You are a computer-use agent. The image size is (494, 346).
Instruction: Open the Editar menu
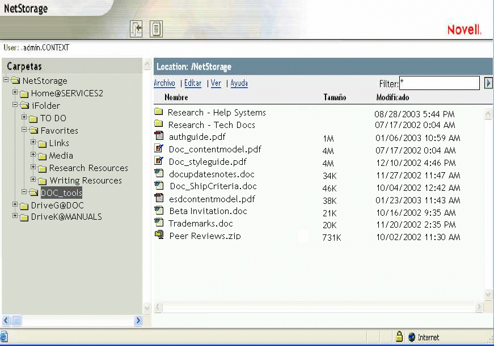[x=193, y=83]
